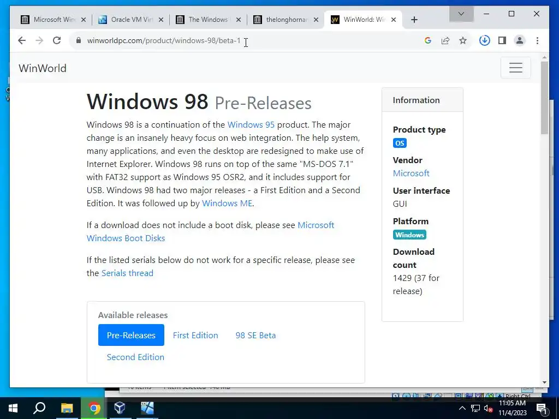This screenshot has width=559, height=419.
Task: Click the Chrome taskbar icon
Action: pos(94,408)
